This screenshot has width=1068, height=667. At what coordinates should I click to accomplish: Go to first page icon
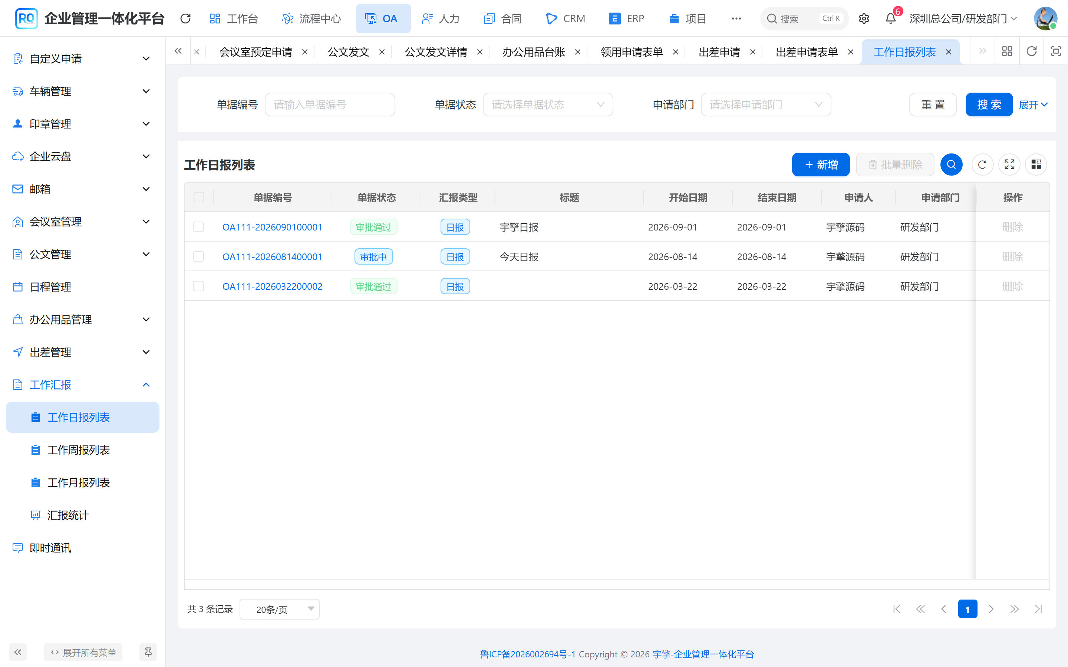896,609
